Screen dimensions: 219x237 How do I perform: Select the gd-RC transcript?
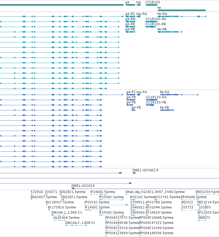130,16
